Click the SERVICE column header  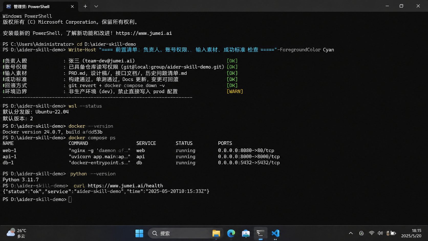pos(146,143)
